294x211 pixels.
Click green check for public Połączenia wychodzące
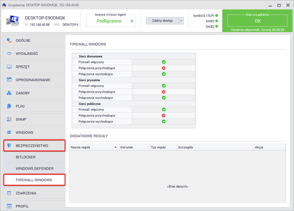[164, 122]
